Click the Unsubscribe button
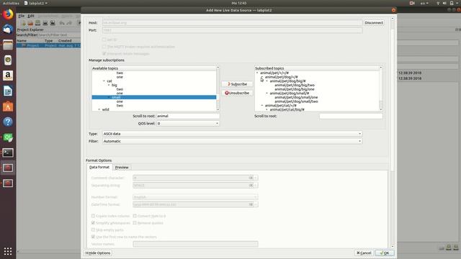461x259 pixels. pyautogui.click(x=237, y=93)
